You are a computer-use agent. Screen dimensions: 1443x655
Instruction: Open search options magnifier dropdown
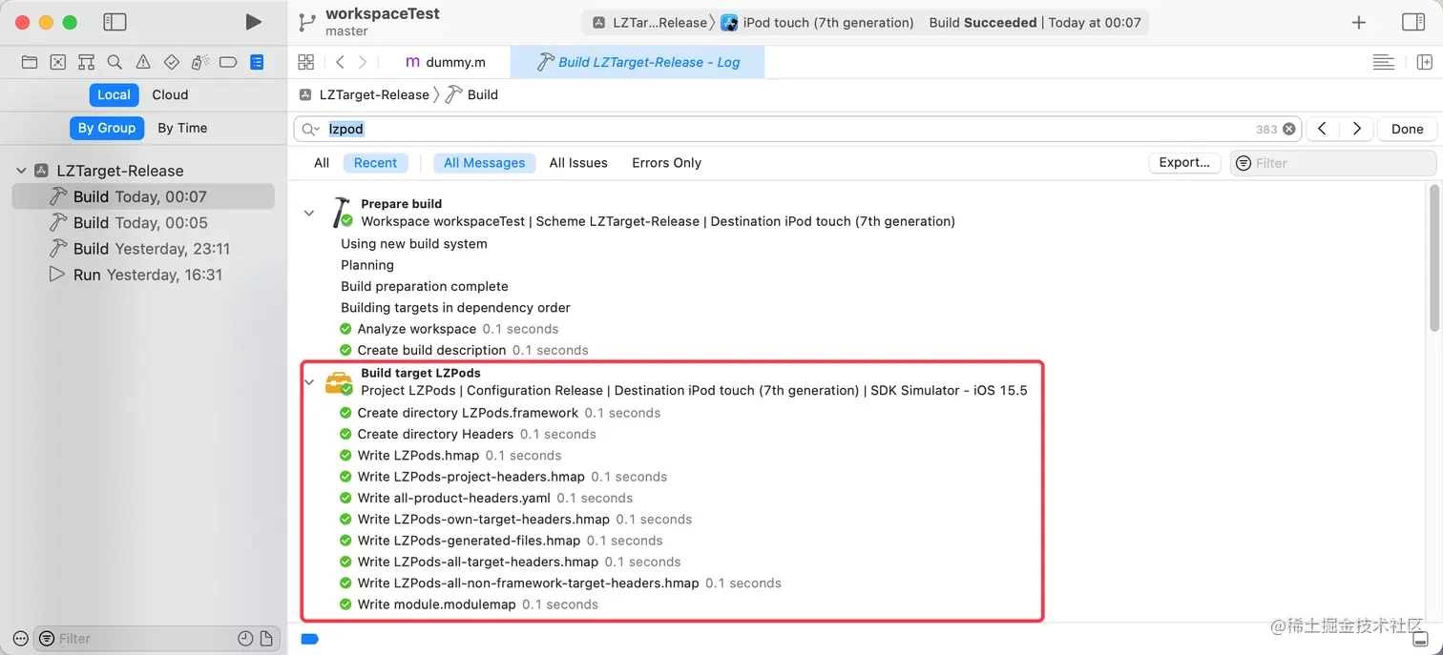311,129
